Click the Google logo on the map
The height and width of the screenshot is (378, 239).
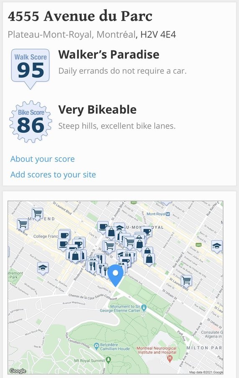[x=18, y=371]
